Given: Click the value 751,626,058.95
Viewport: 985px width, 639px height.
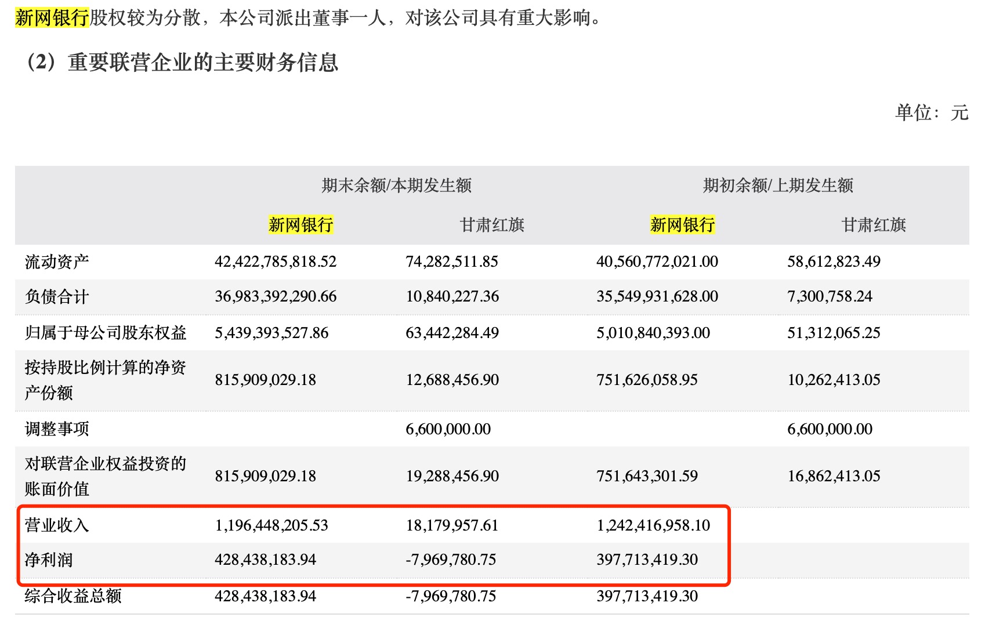Looking at the screenshot, I should [x=647, y=380].
